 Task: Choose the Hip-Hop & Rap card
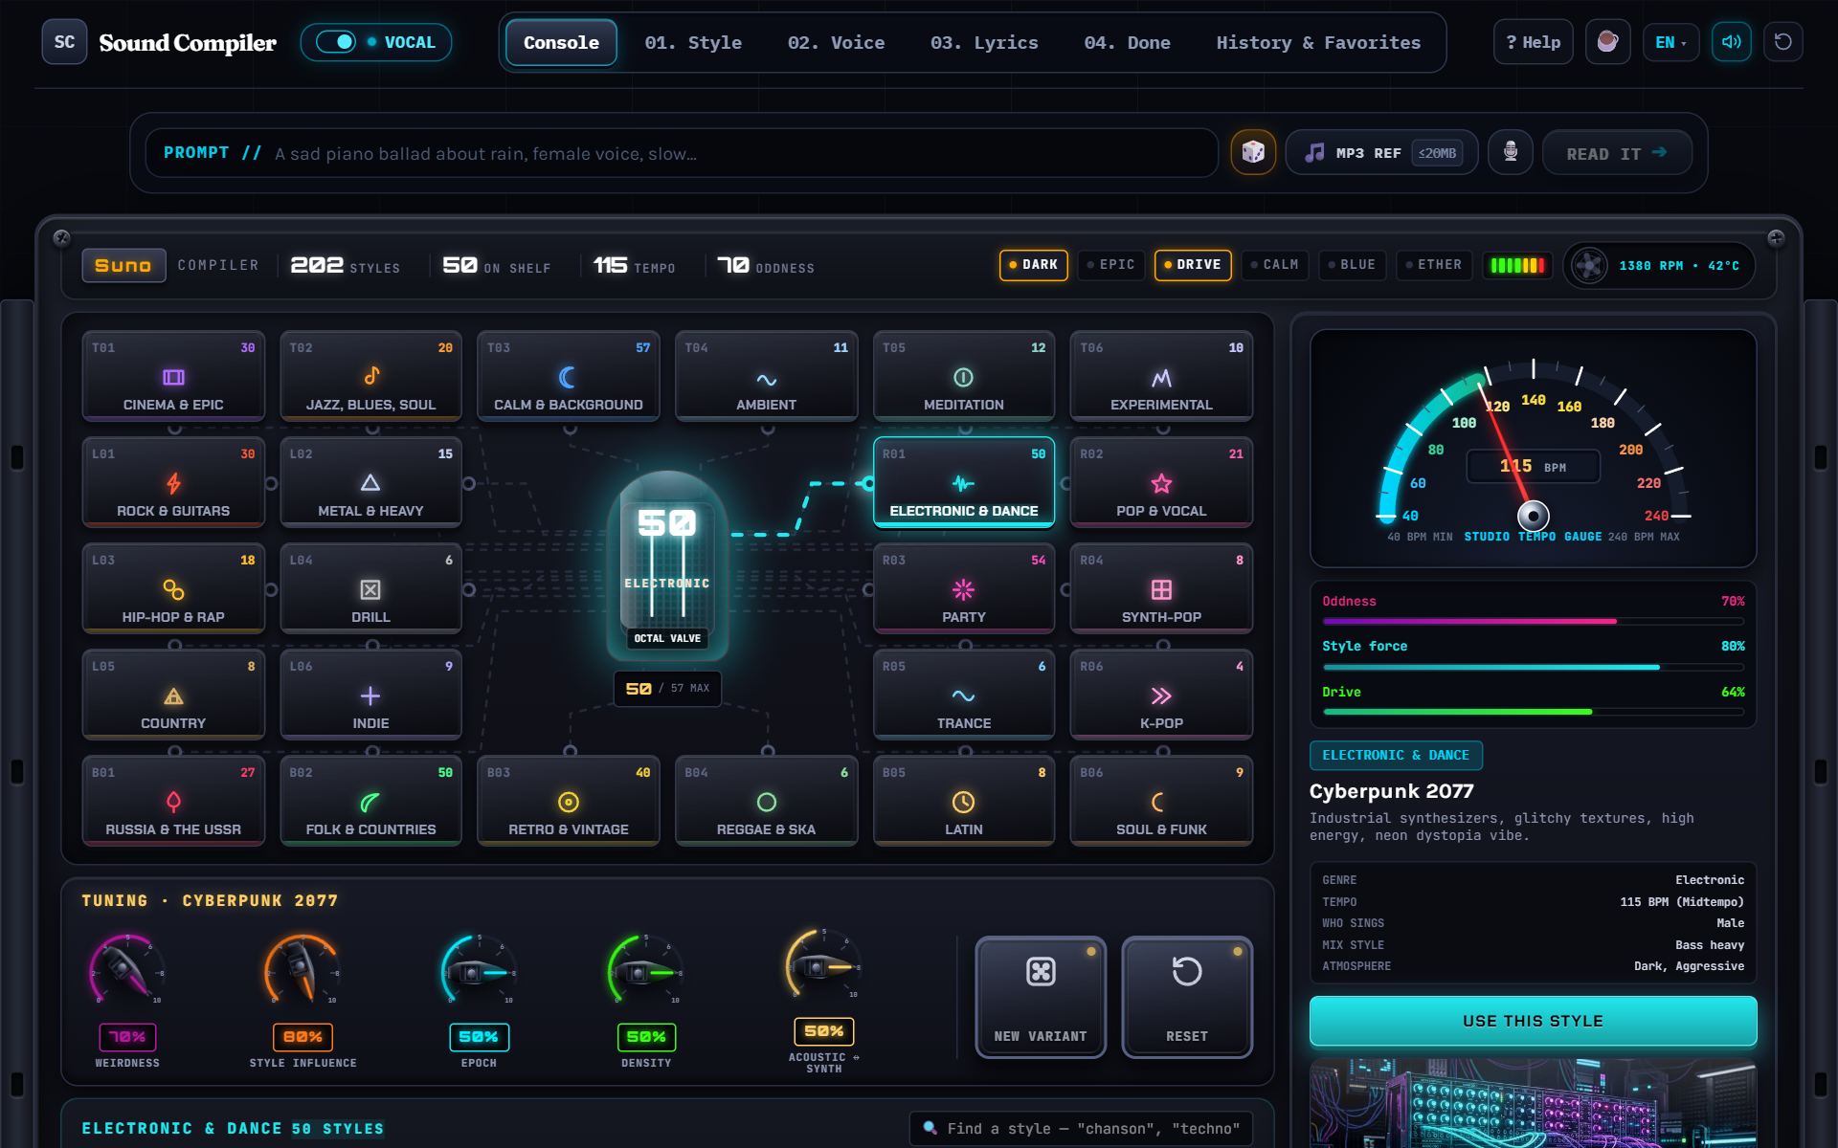point(173,588)
